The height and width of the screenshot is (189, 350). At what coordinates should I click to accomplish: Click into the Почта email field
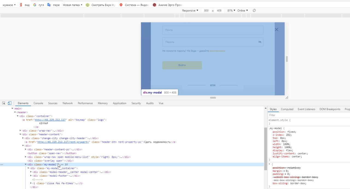tap(213, 30)
